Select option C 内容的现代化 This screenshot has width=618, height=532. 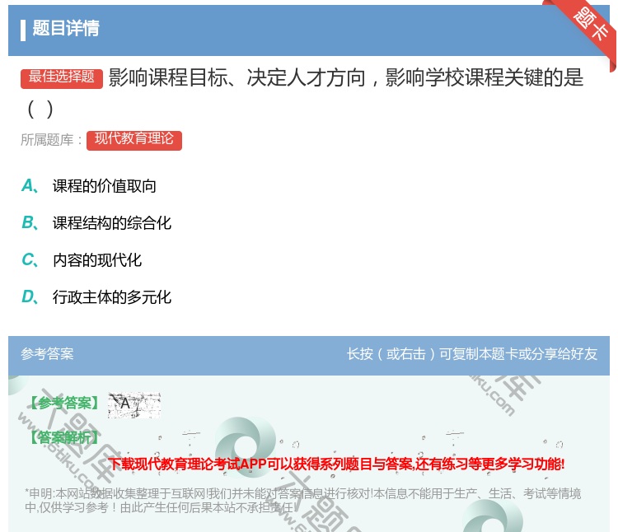pos(97,260)
